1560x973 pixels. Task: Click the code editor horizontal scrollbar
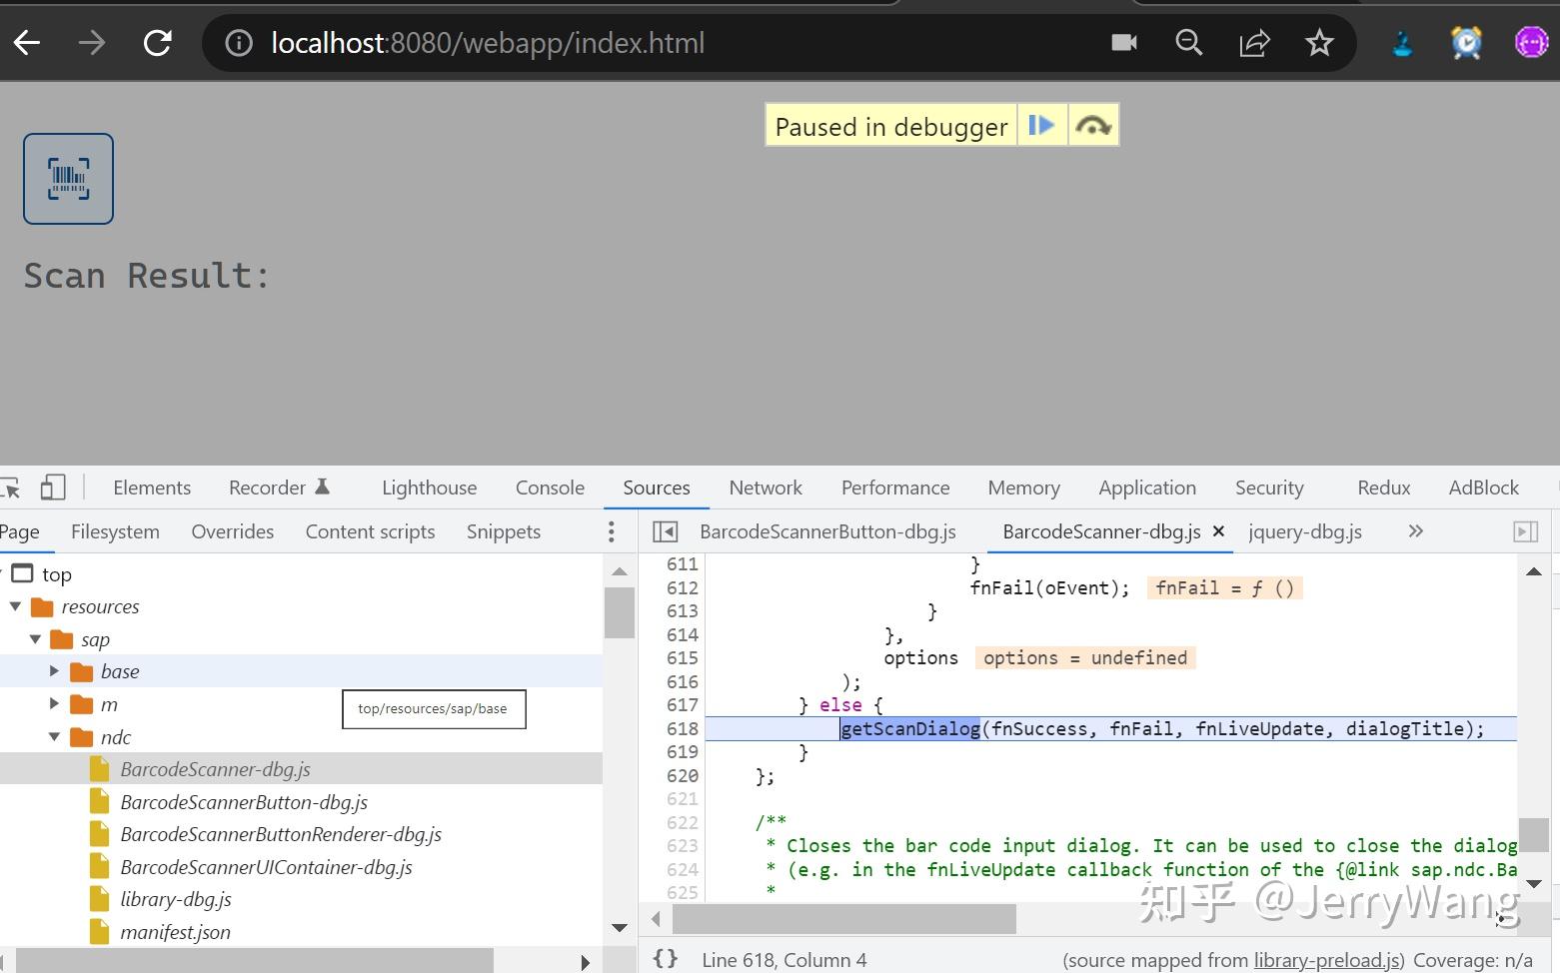844,918
